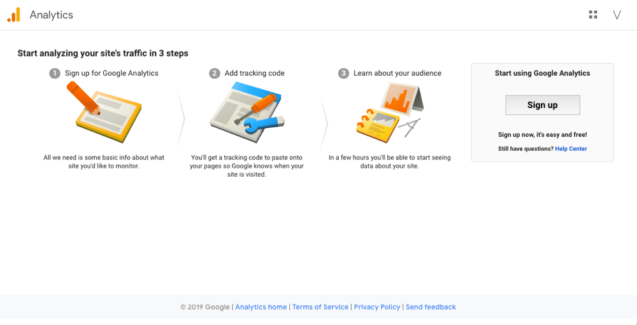The image size is (637, 325).
Task: Click the step 2 number circle
Action: [x=215, y=73]
